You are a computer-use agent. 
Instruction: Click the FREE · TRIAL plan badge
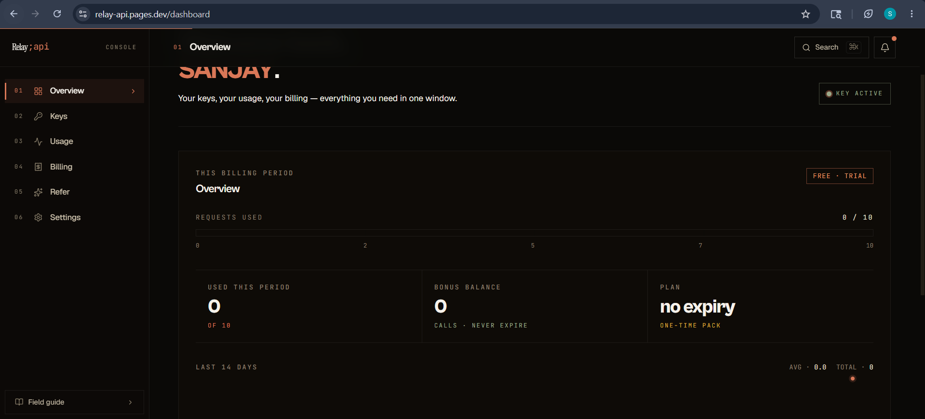coord(840,176)
